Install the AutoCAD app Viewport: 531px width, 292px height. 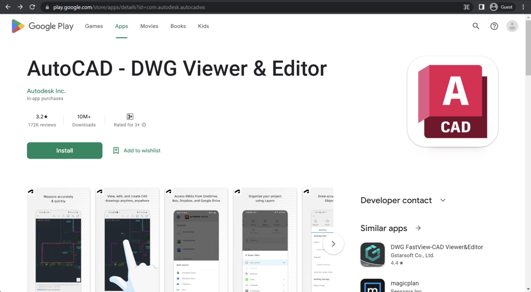(x=64, y=150)
